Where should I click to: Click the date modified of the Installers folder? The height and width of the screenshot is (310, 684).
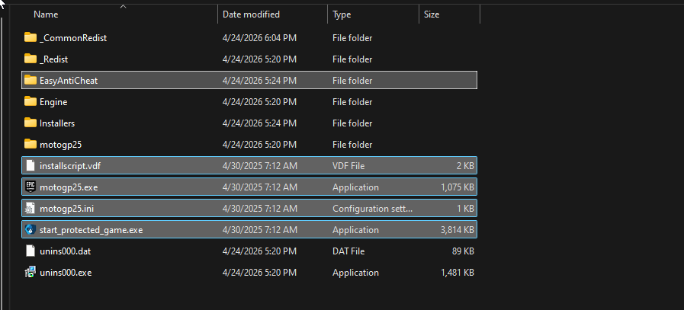click(x=259, y=123)
